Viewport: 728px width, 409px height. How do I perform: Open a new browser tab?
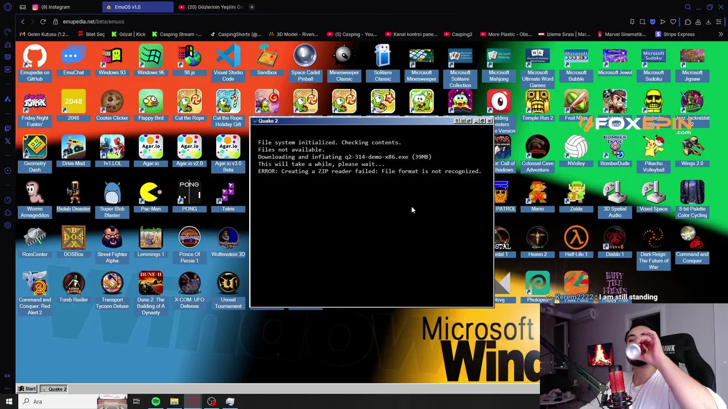252,7
